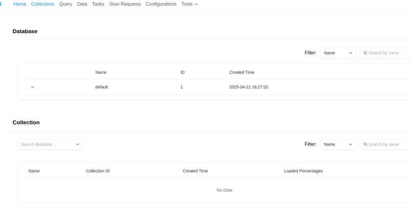Click the magnifier icon in Collection search
This screenshot has width=410, height=205.
pos(365,145)
